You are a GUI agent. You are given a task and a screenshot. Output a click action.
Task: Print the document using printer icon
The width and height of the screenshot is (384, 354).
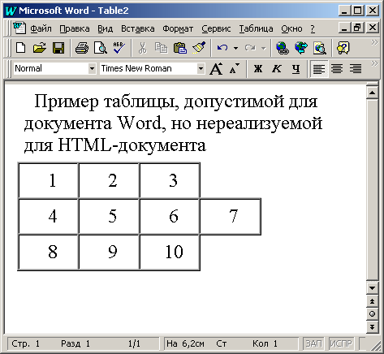[81, 48]
